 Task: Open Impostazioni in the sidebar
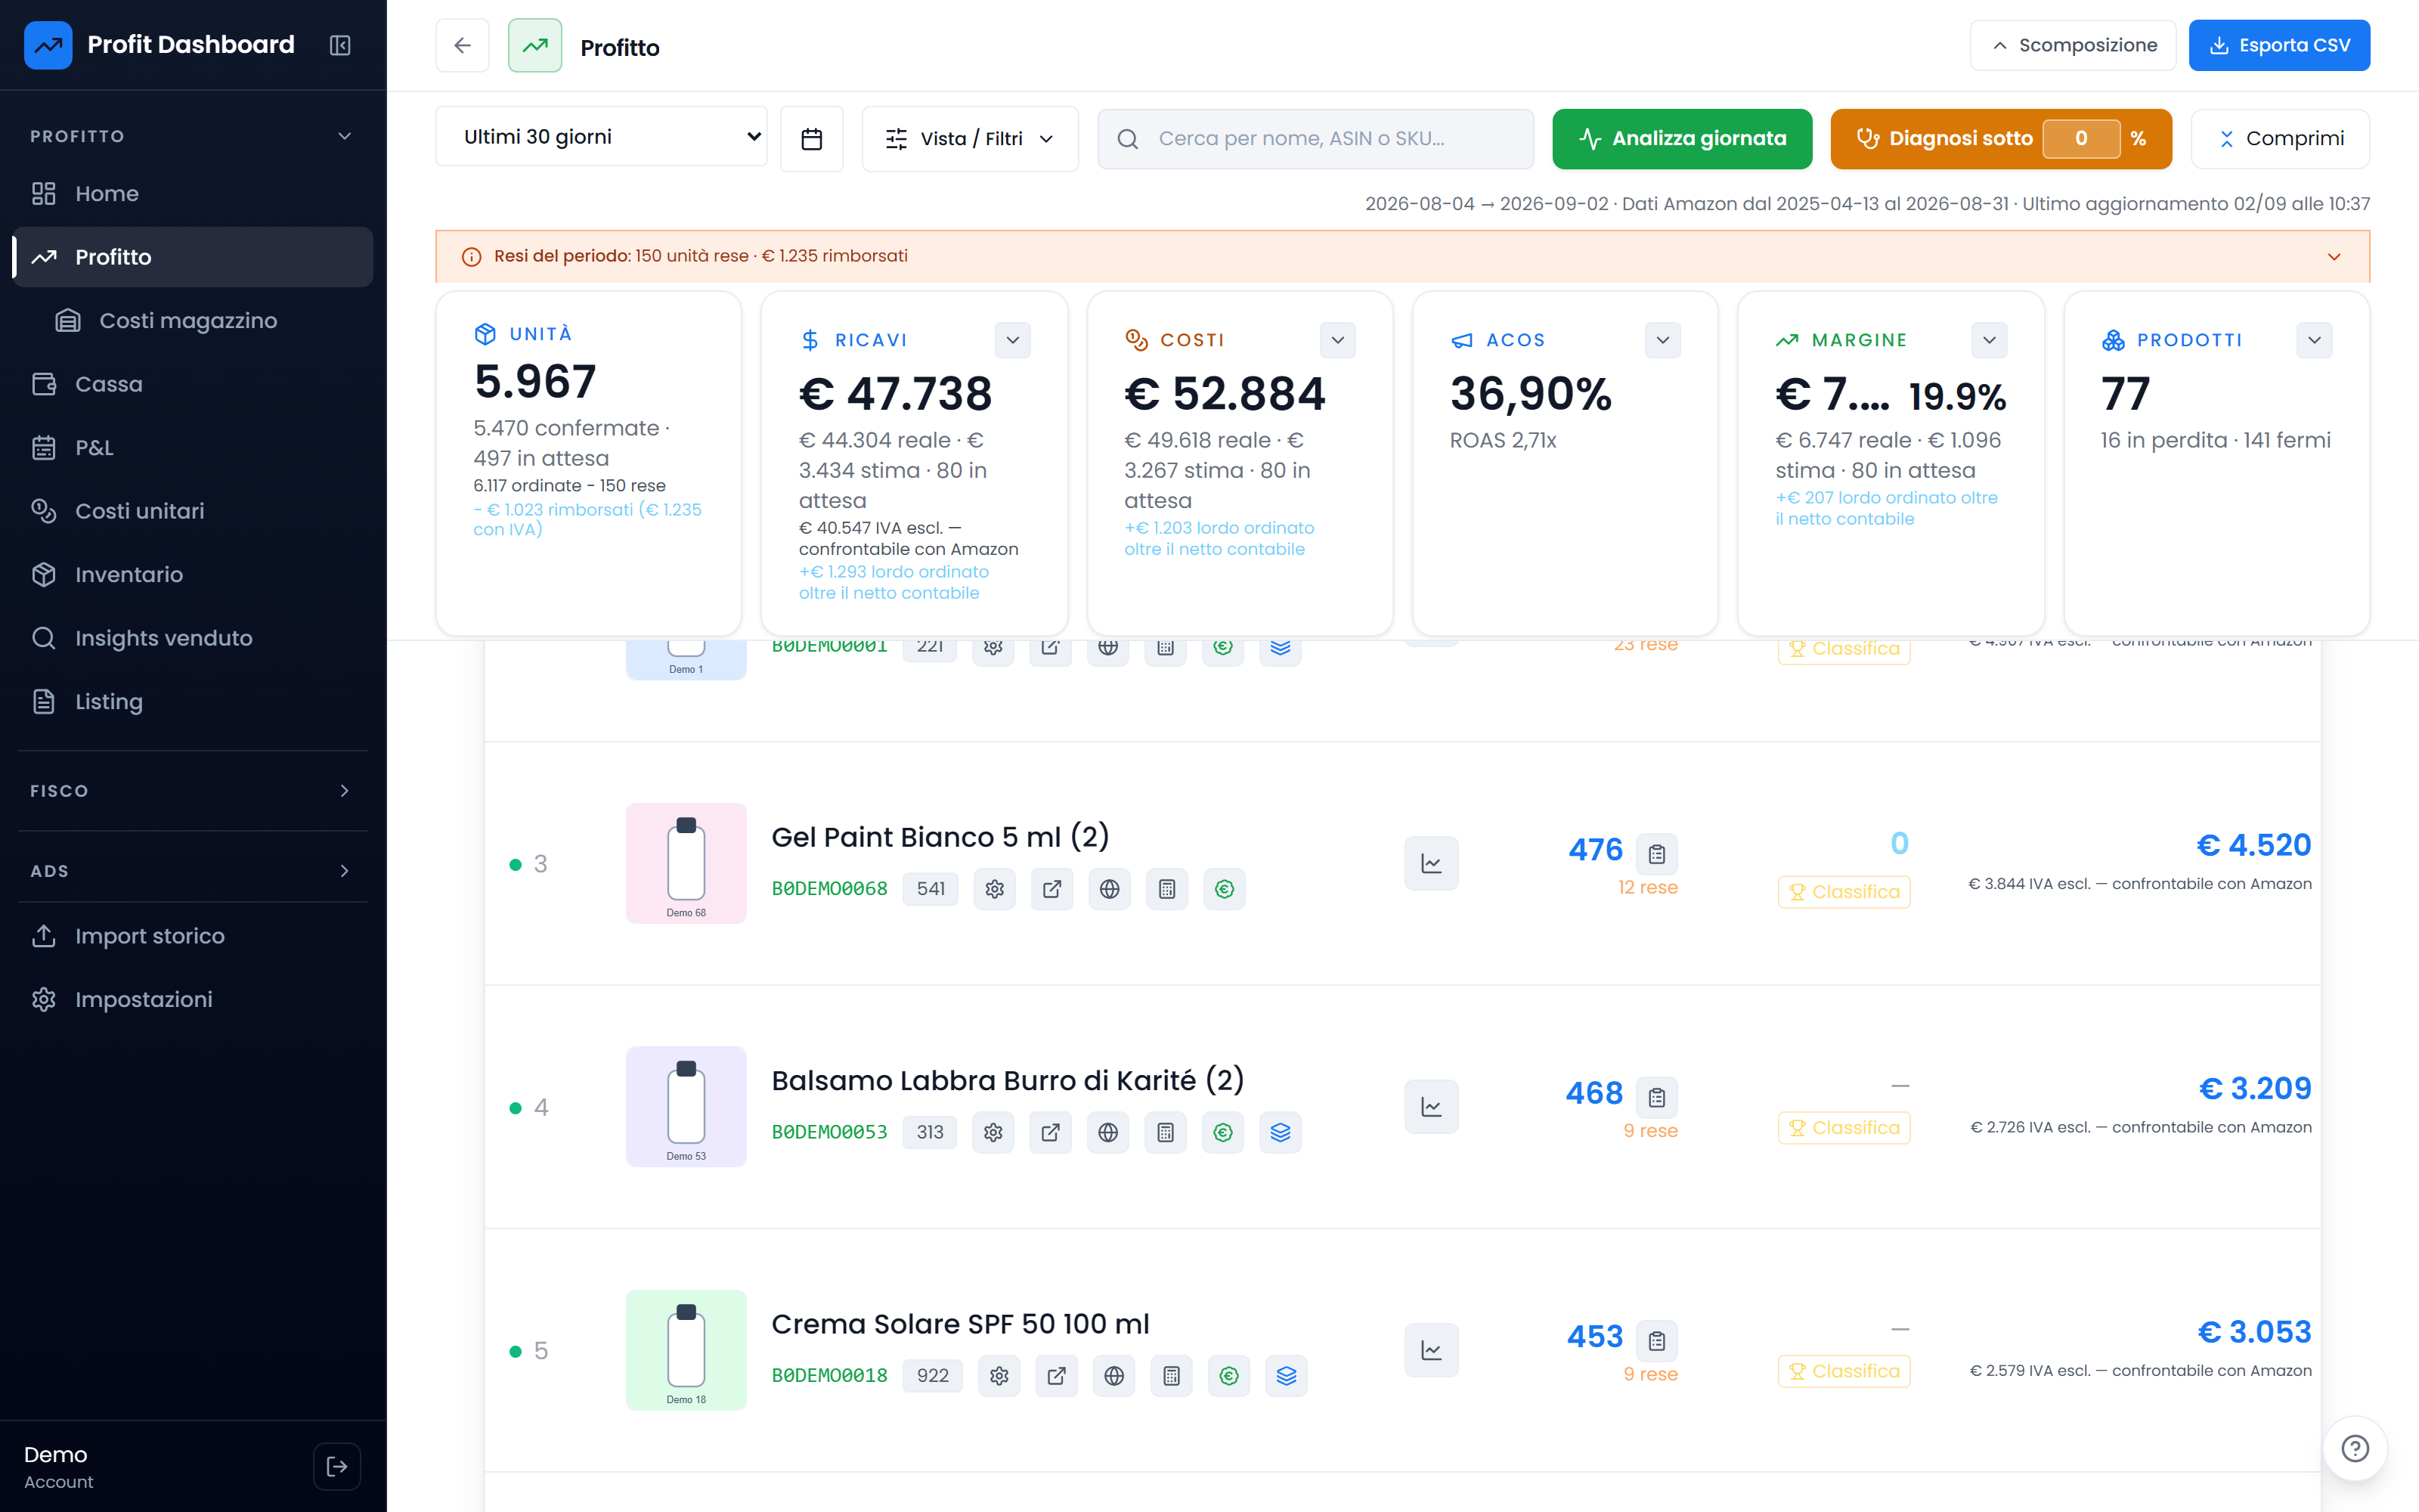193,1000
